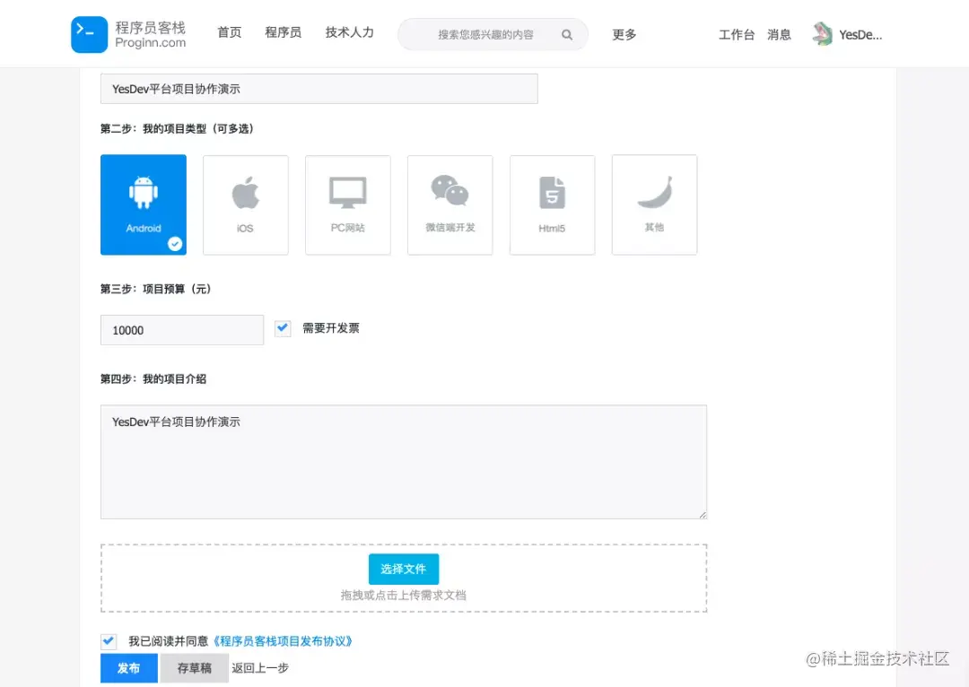This screenshot has height=687, width=969.
Task: Choose the 微信端开发 project type icon
Action: pyautogui.click(x=450, y=204)
